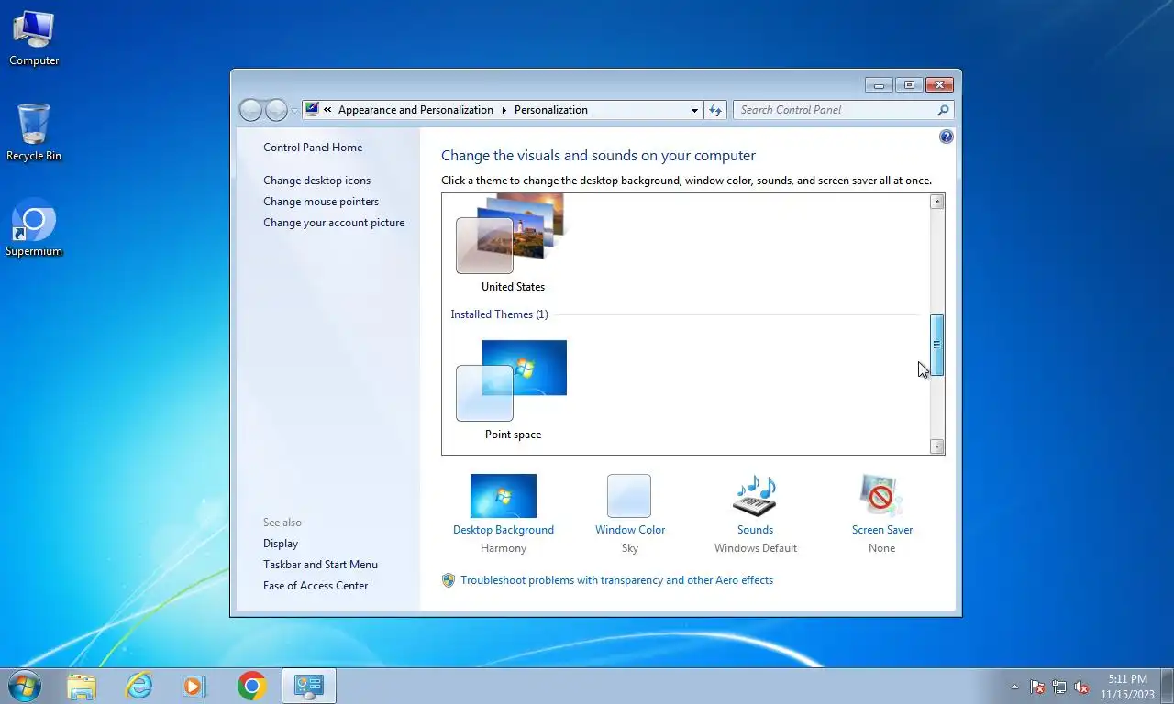
Task: Select the Point space theme
Action: [x=513, y=390]
